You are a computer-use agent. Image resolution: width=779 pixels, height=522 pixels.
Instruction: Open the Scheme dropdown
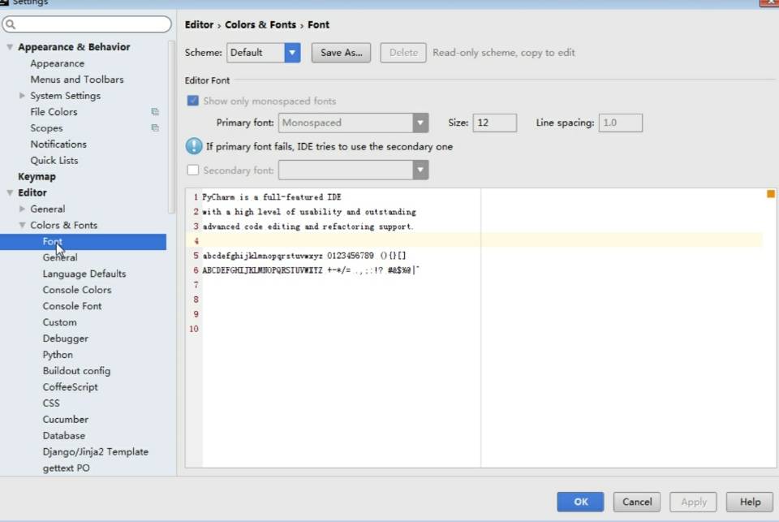[x=292, y=53]
